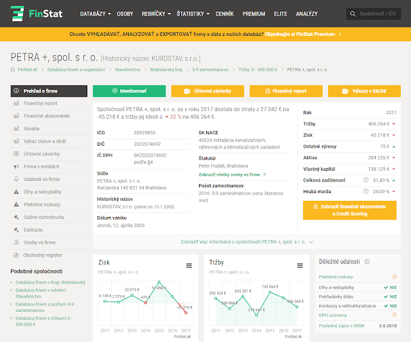Click the help icon beside Hrubá marža
Image resolution: width=411 pixels, height=342 pixels.
[x=366, y=191]
